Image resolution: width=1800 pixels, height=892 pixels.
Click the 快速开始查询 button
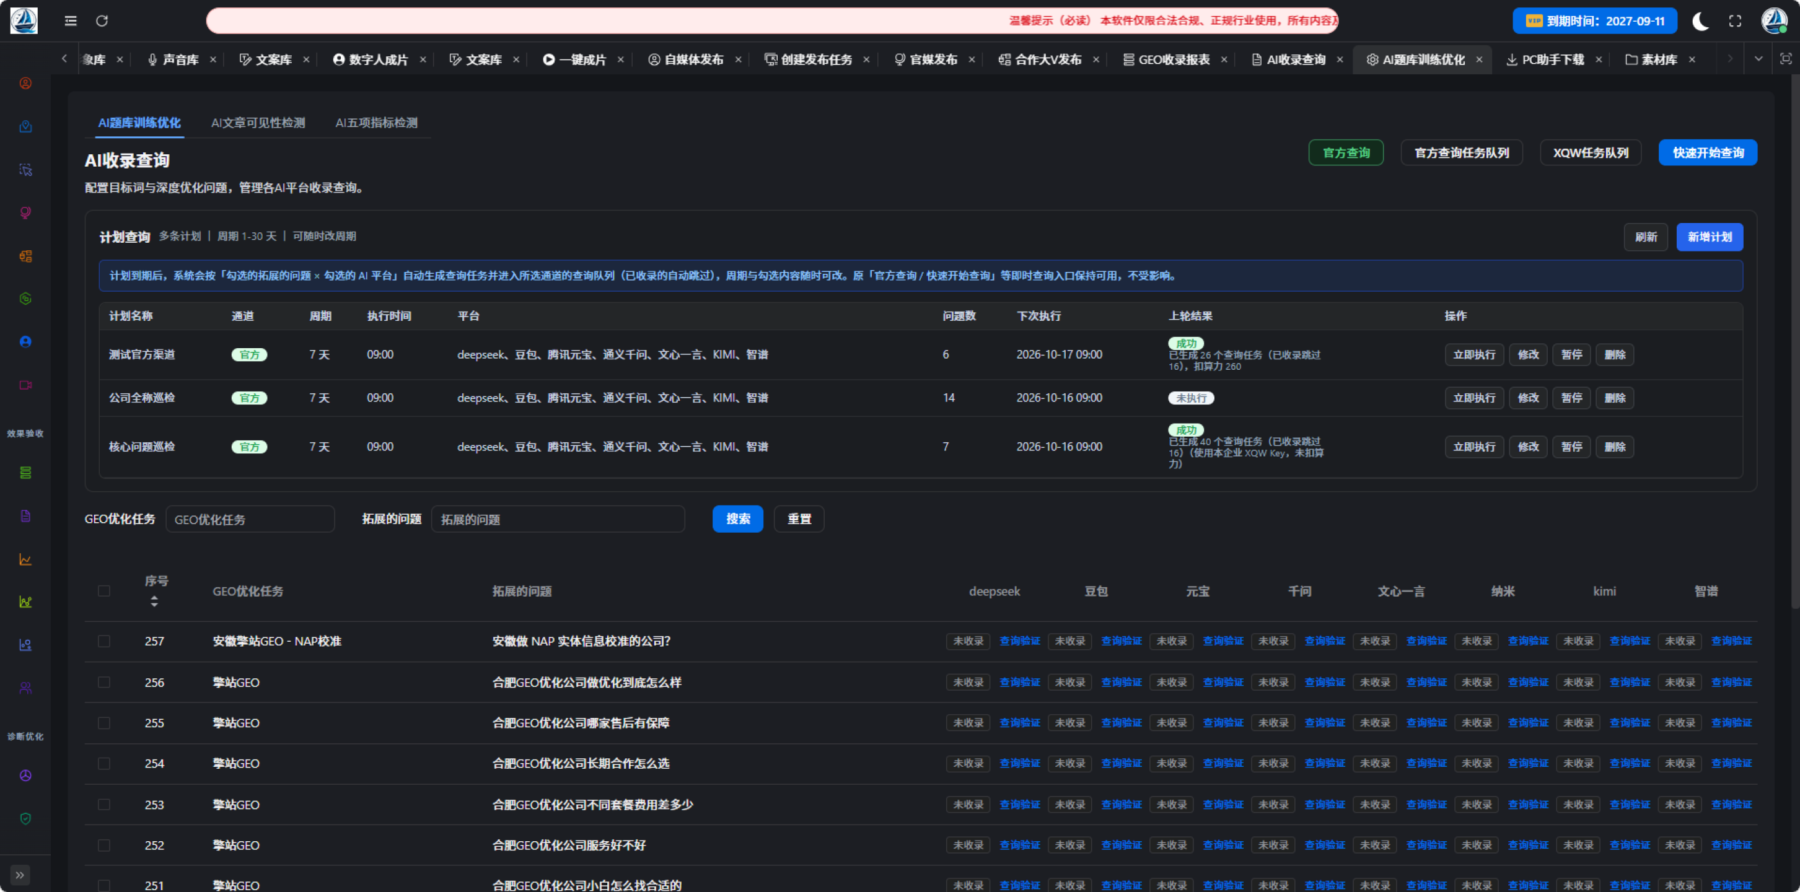point(1708,153)
